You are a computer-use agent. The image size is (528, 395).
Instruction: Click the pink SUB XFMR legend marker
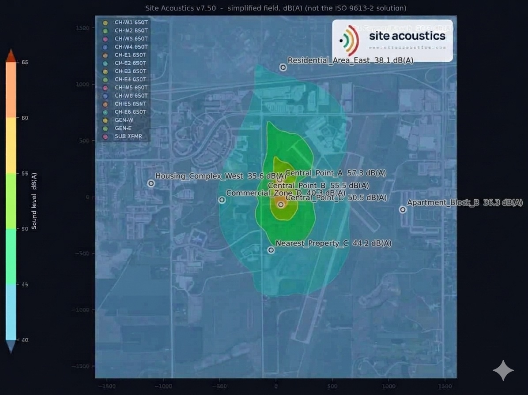click(106, 137)
